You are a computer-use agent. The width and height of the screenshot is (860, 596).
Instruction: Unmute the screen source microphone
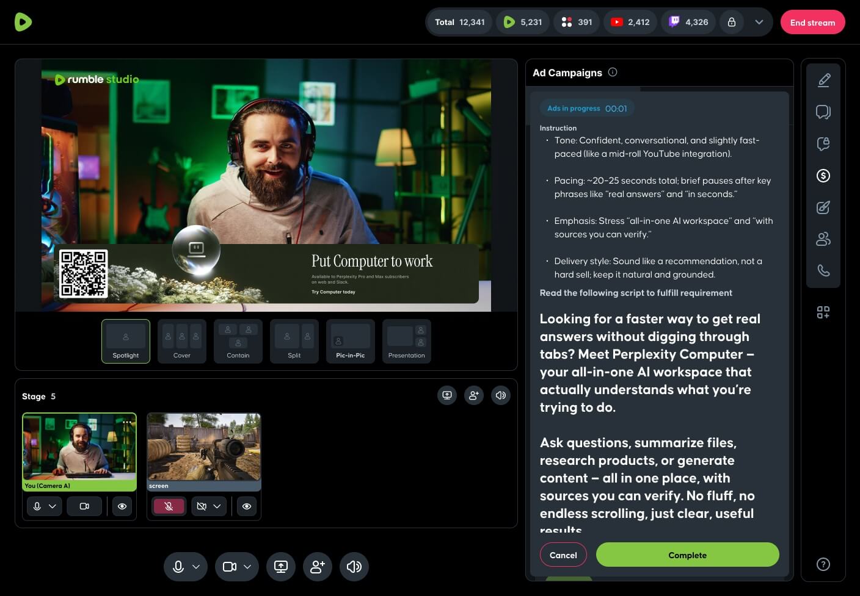click(169, 506)
